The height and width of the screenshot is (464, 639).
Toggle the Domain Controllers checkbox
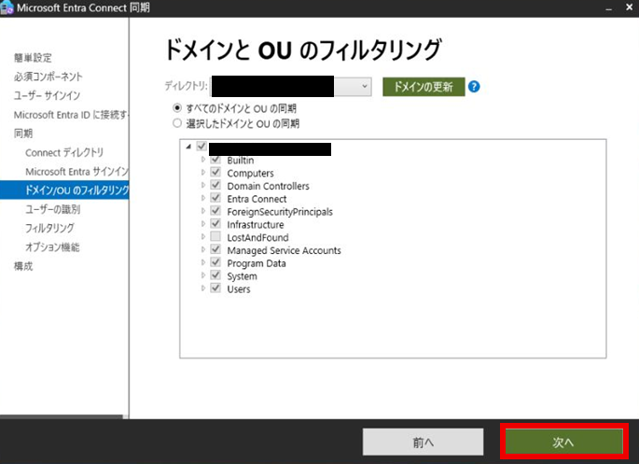pyautogui.click(x=215, y=186)
